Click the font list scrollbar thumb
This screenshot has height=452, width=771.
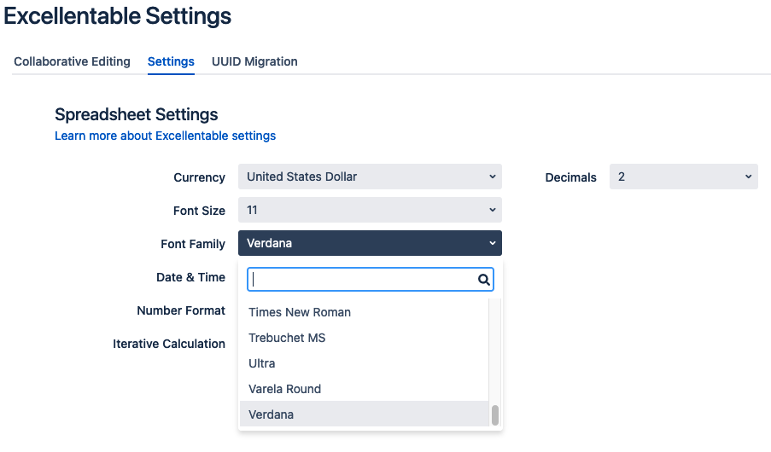494,414
